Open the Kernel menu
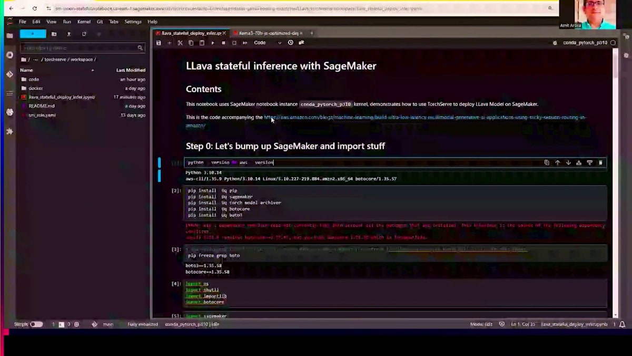The height and width of the screenshot is (356, 632). tap(84, 22)
